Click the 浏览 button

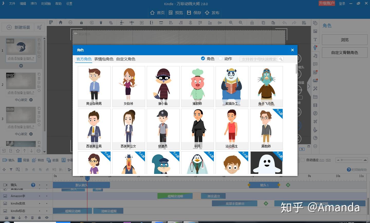point(345,40)
